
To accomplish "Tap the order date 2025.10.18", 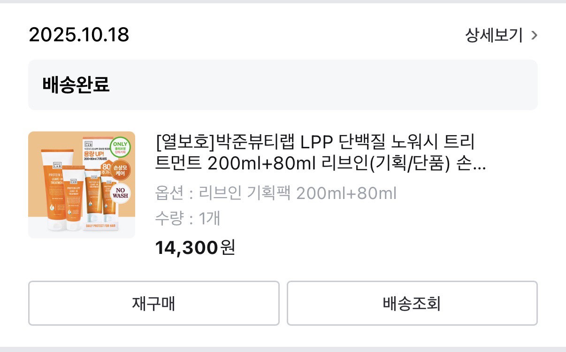I will pos(79,35).
